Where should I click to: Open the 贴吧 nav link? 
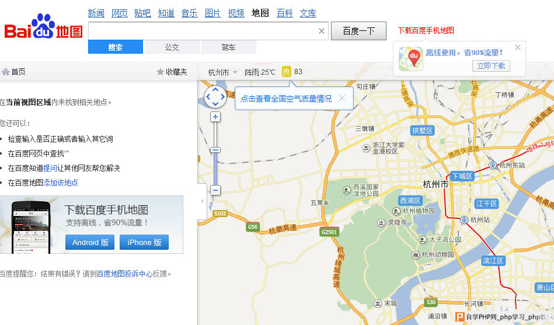(143, 13)
